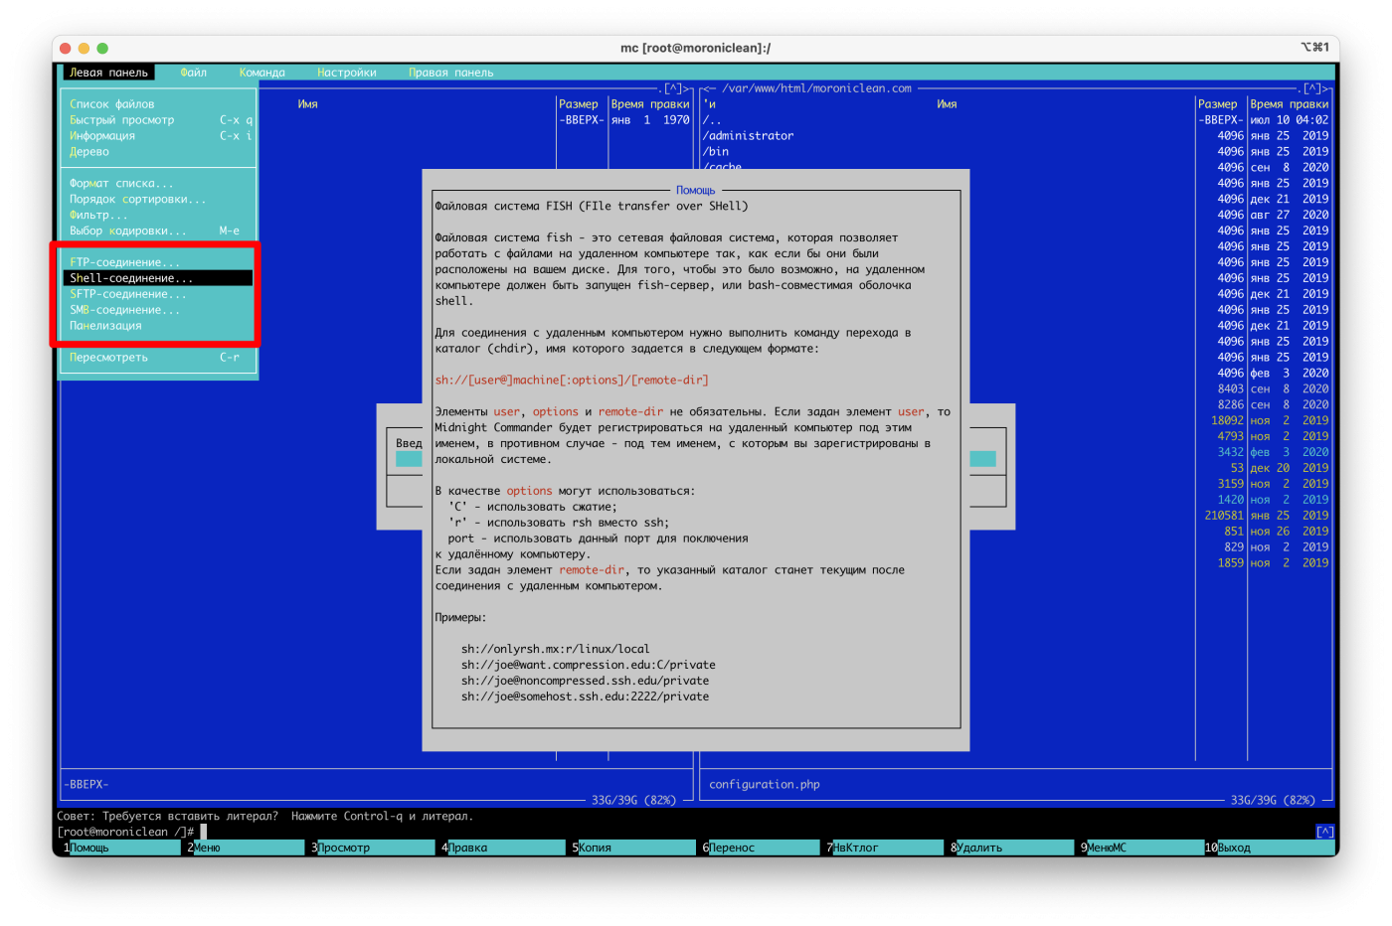
Task: Click the sh://[user@]machine format link in help
Action: coord(572,381)
